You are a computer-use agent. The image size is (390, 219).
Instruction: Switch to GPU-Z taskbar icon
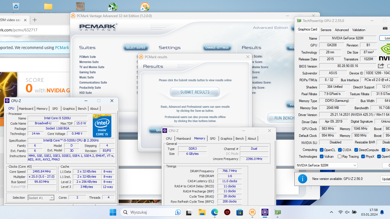(x=277, y=212)
